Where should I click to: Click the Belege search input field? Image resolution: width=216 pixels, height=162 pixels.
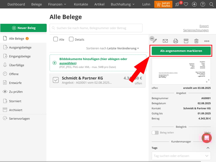pyautogui.click(x=96, y=28)
